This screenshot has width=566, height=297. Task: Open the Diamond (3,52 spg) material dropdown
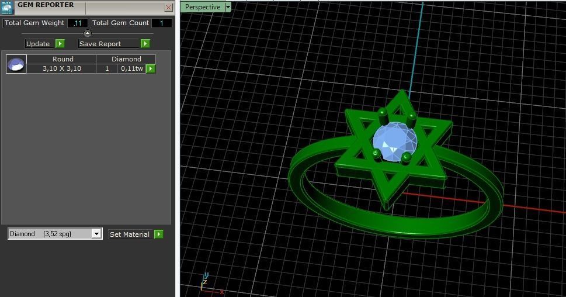(x=96, y=234)
